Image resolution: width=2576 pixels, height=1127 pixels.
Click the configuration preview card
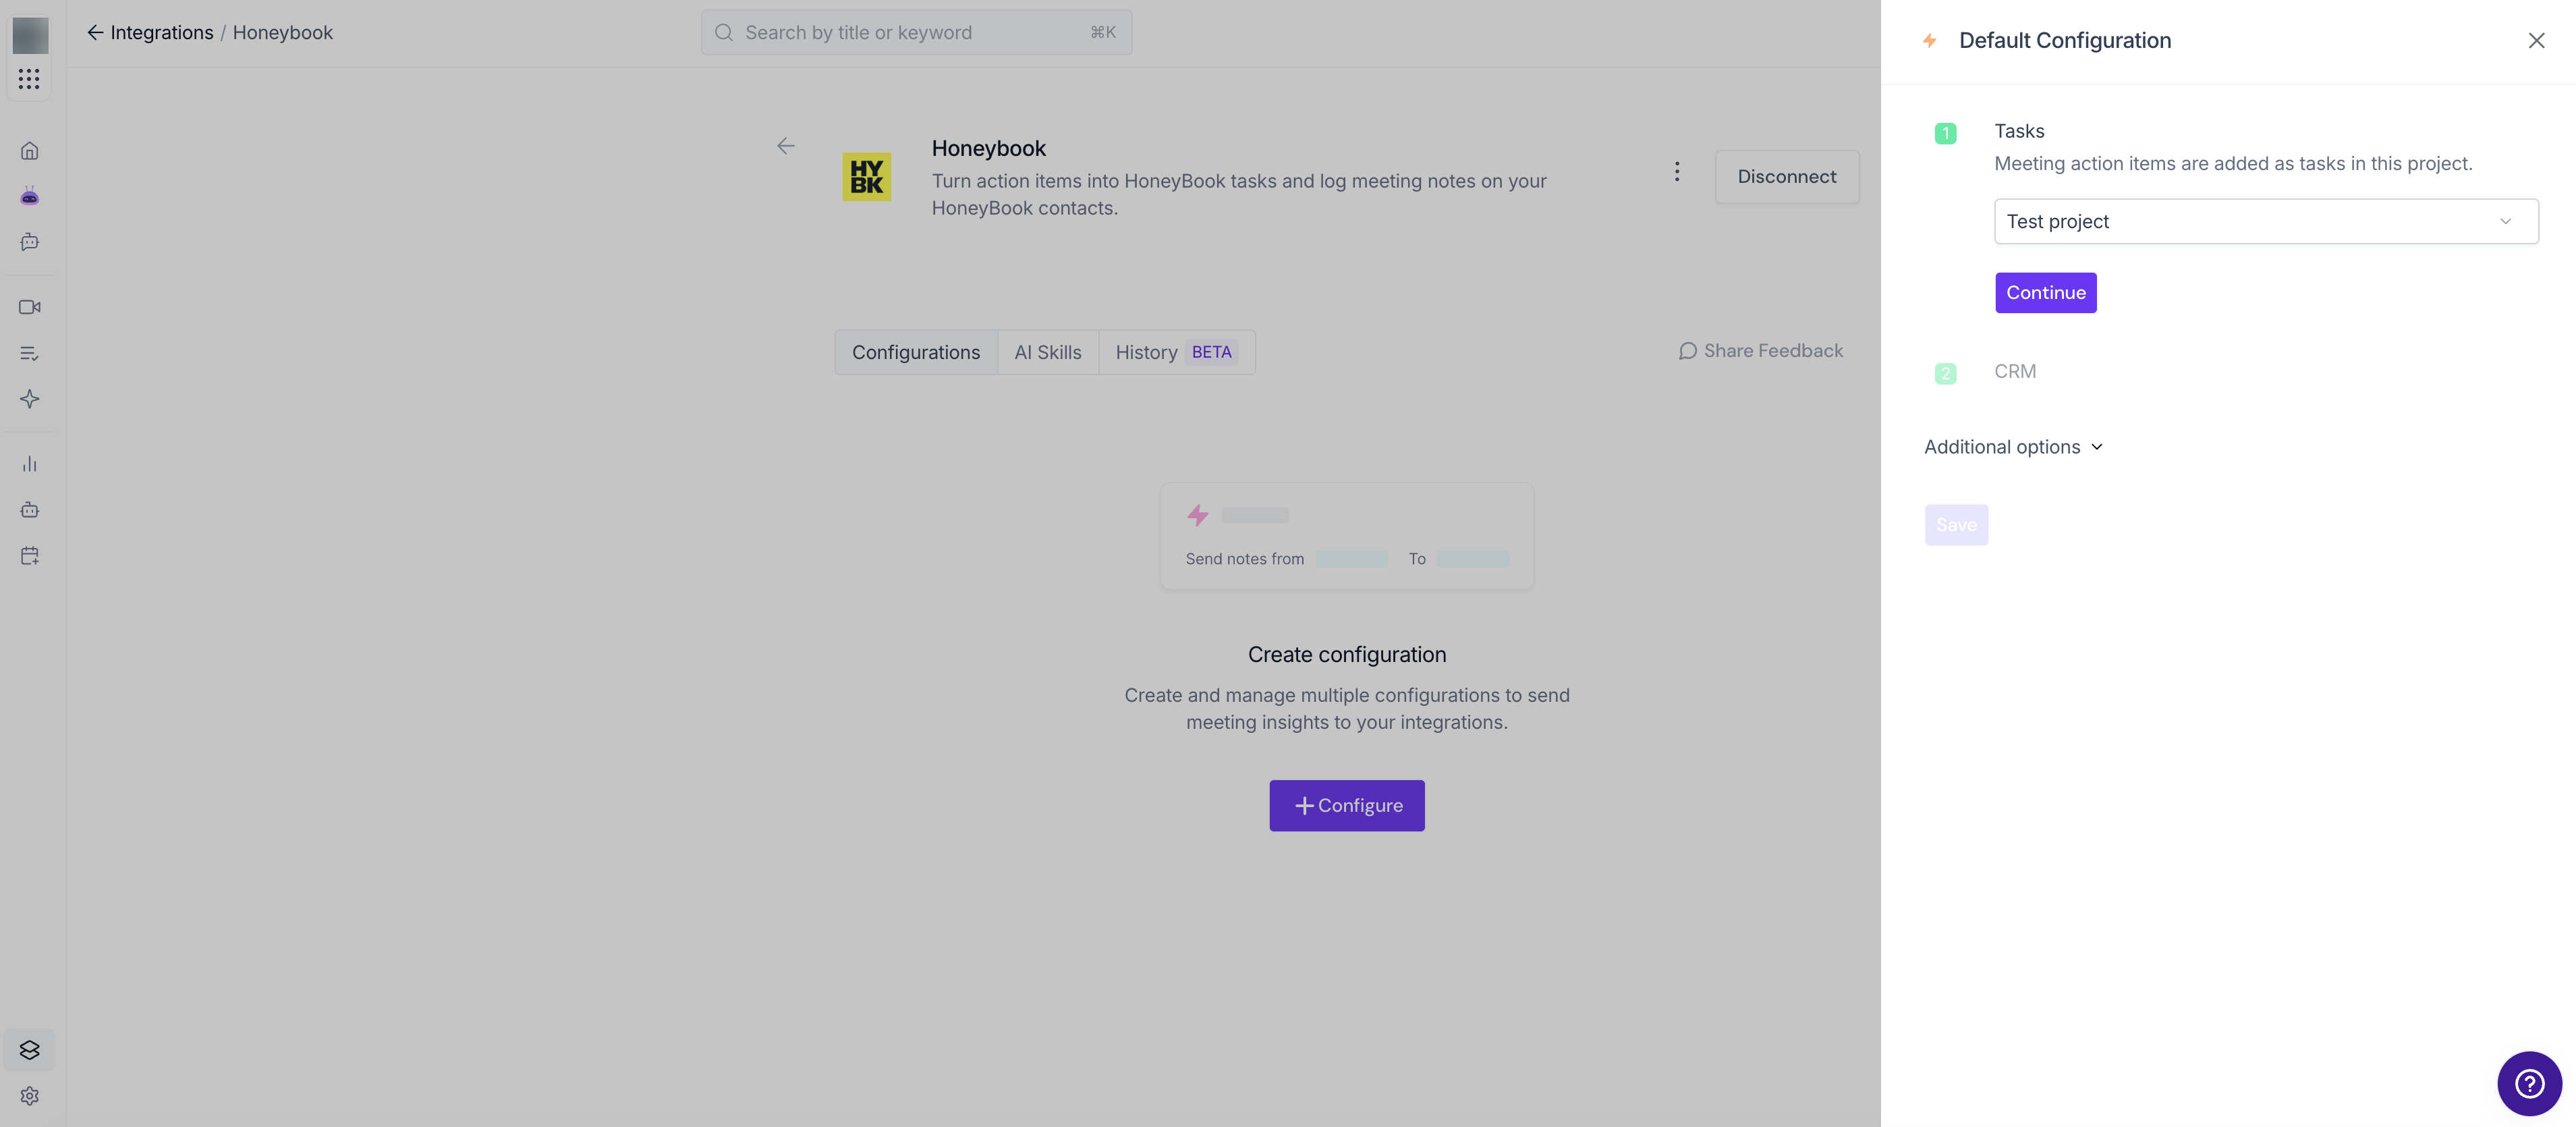[1346, 537]
